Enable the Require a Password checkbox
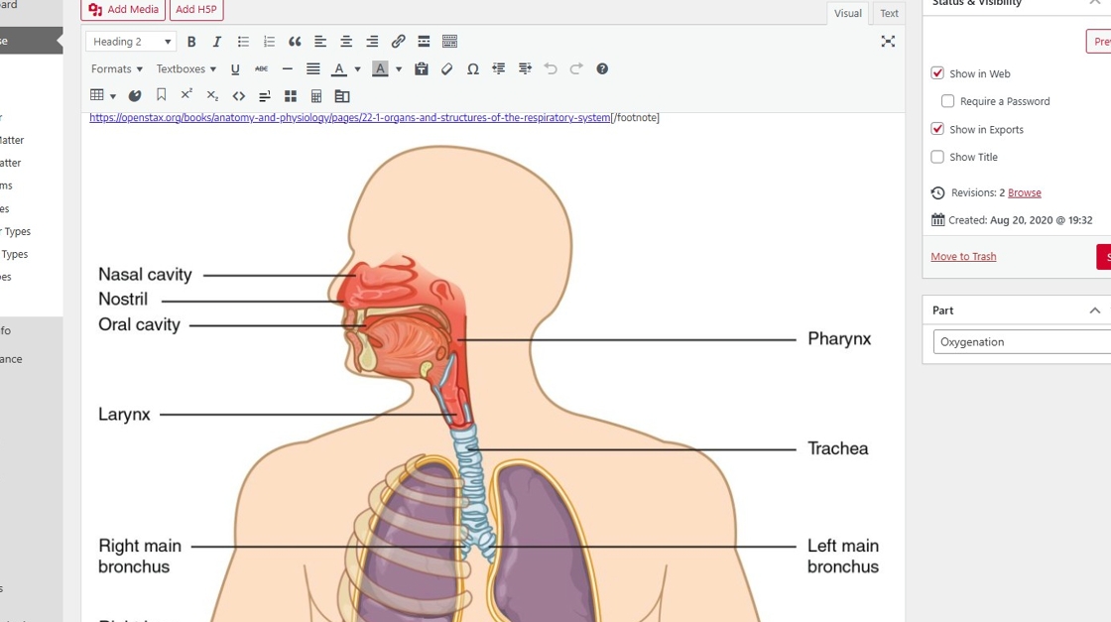Viewport: 1111px width, 622px height. point(948,101)
